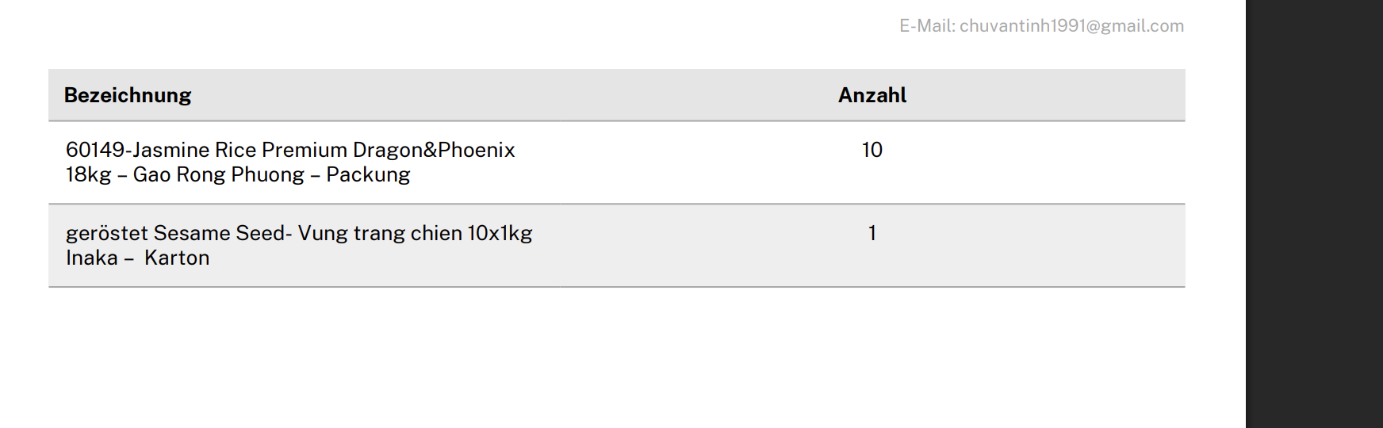Click the article number 60149
1383x428 pixels.
click(95, 150)
